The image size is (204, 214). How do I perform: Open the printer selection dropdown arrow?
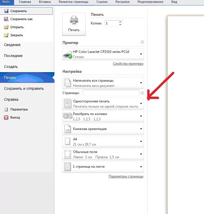(141, 54)
